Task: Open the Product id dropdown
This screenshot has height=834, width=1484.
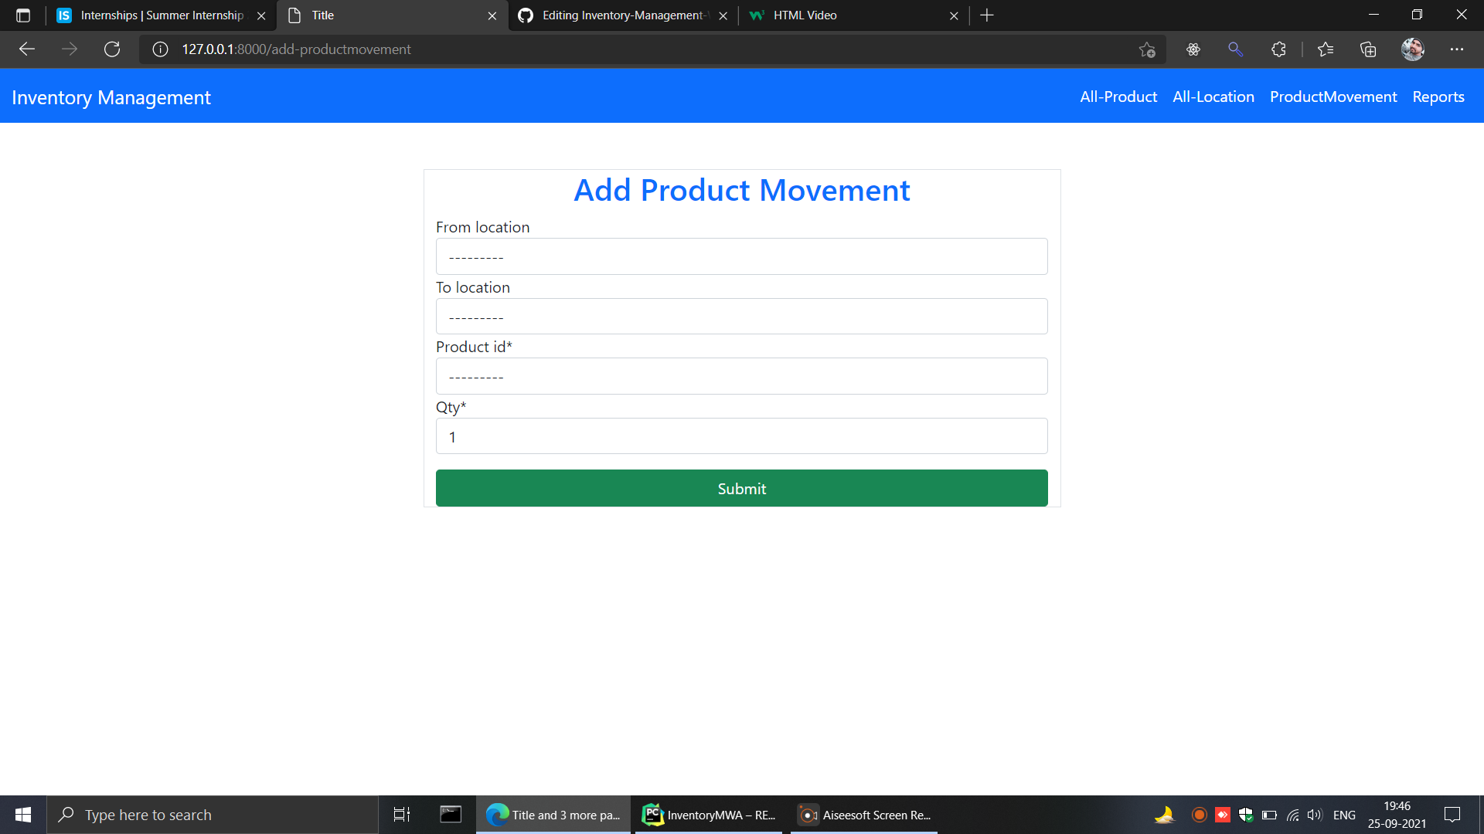Action: click(741, 376)
